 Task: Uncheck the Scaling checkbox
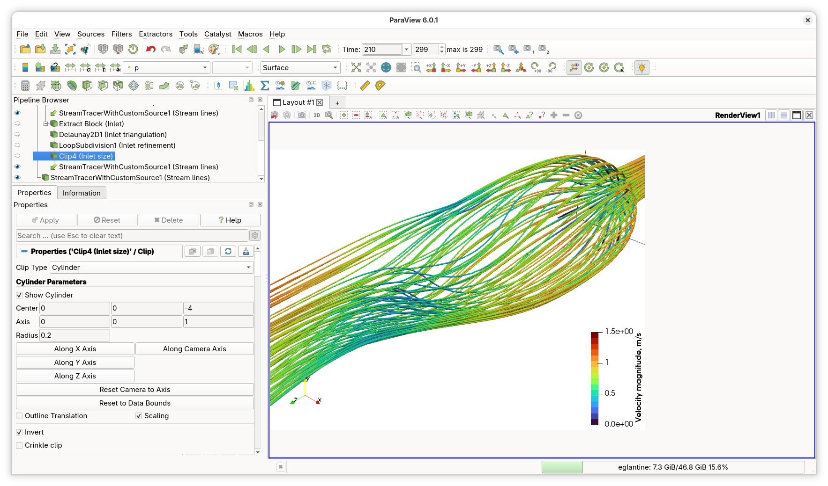click(139, 416)
